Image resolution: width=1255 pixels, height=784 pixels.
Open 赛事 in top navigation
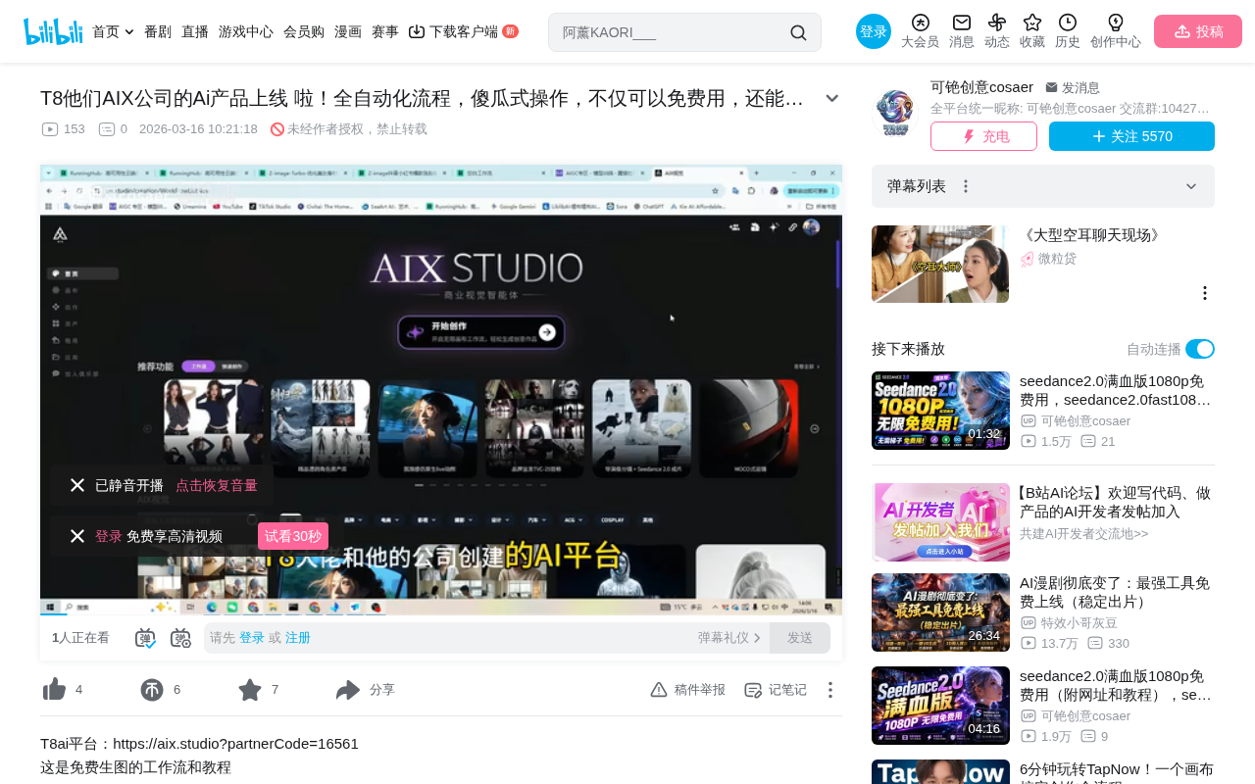coord(385,31)
